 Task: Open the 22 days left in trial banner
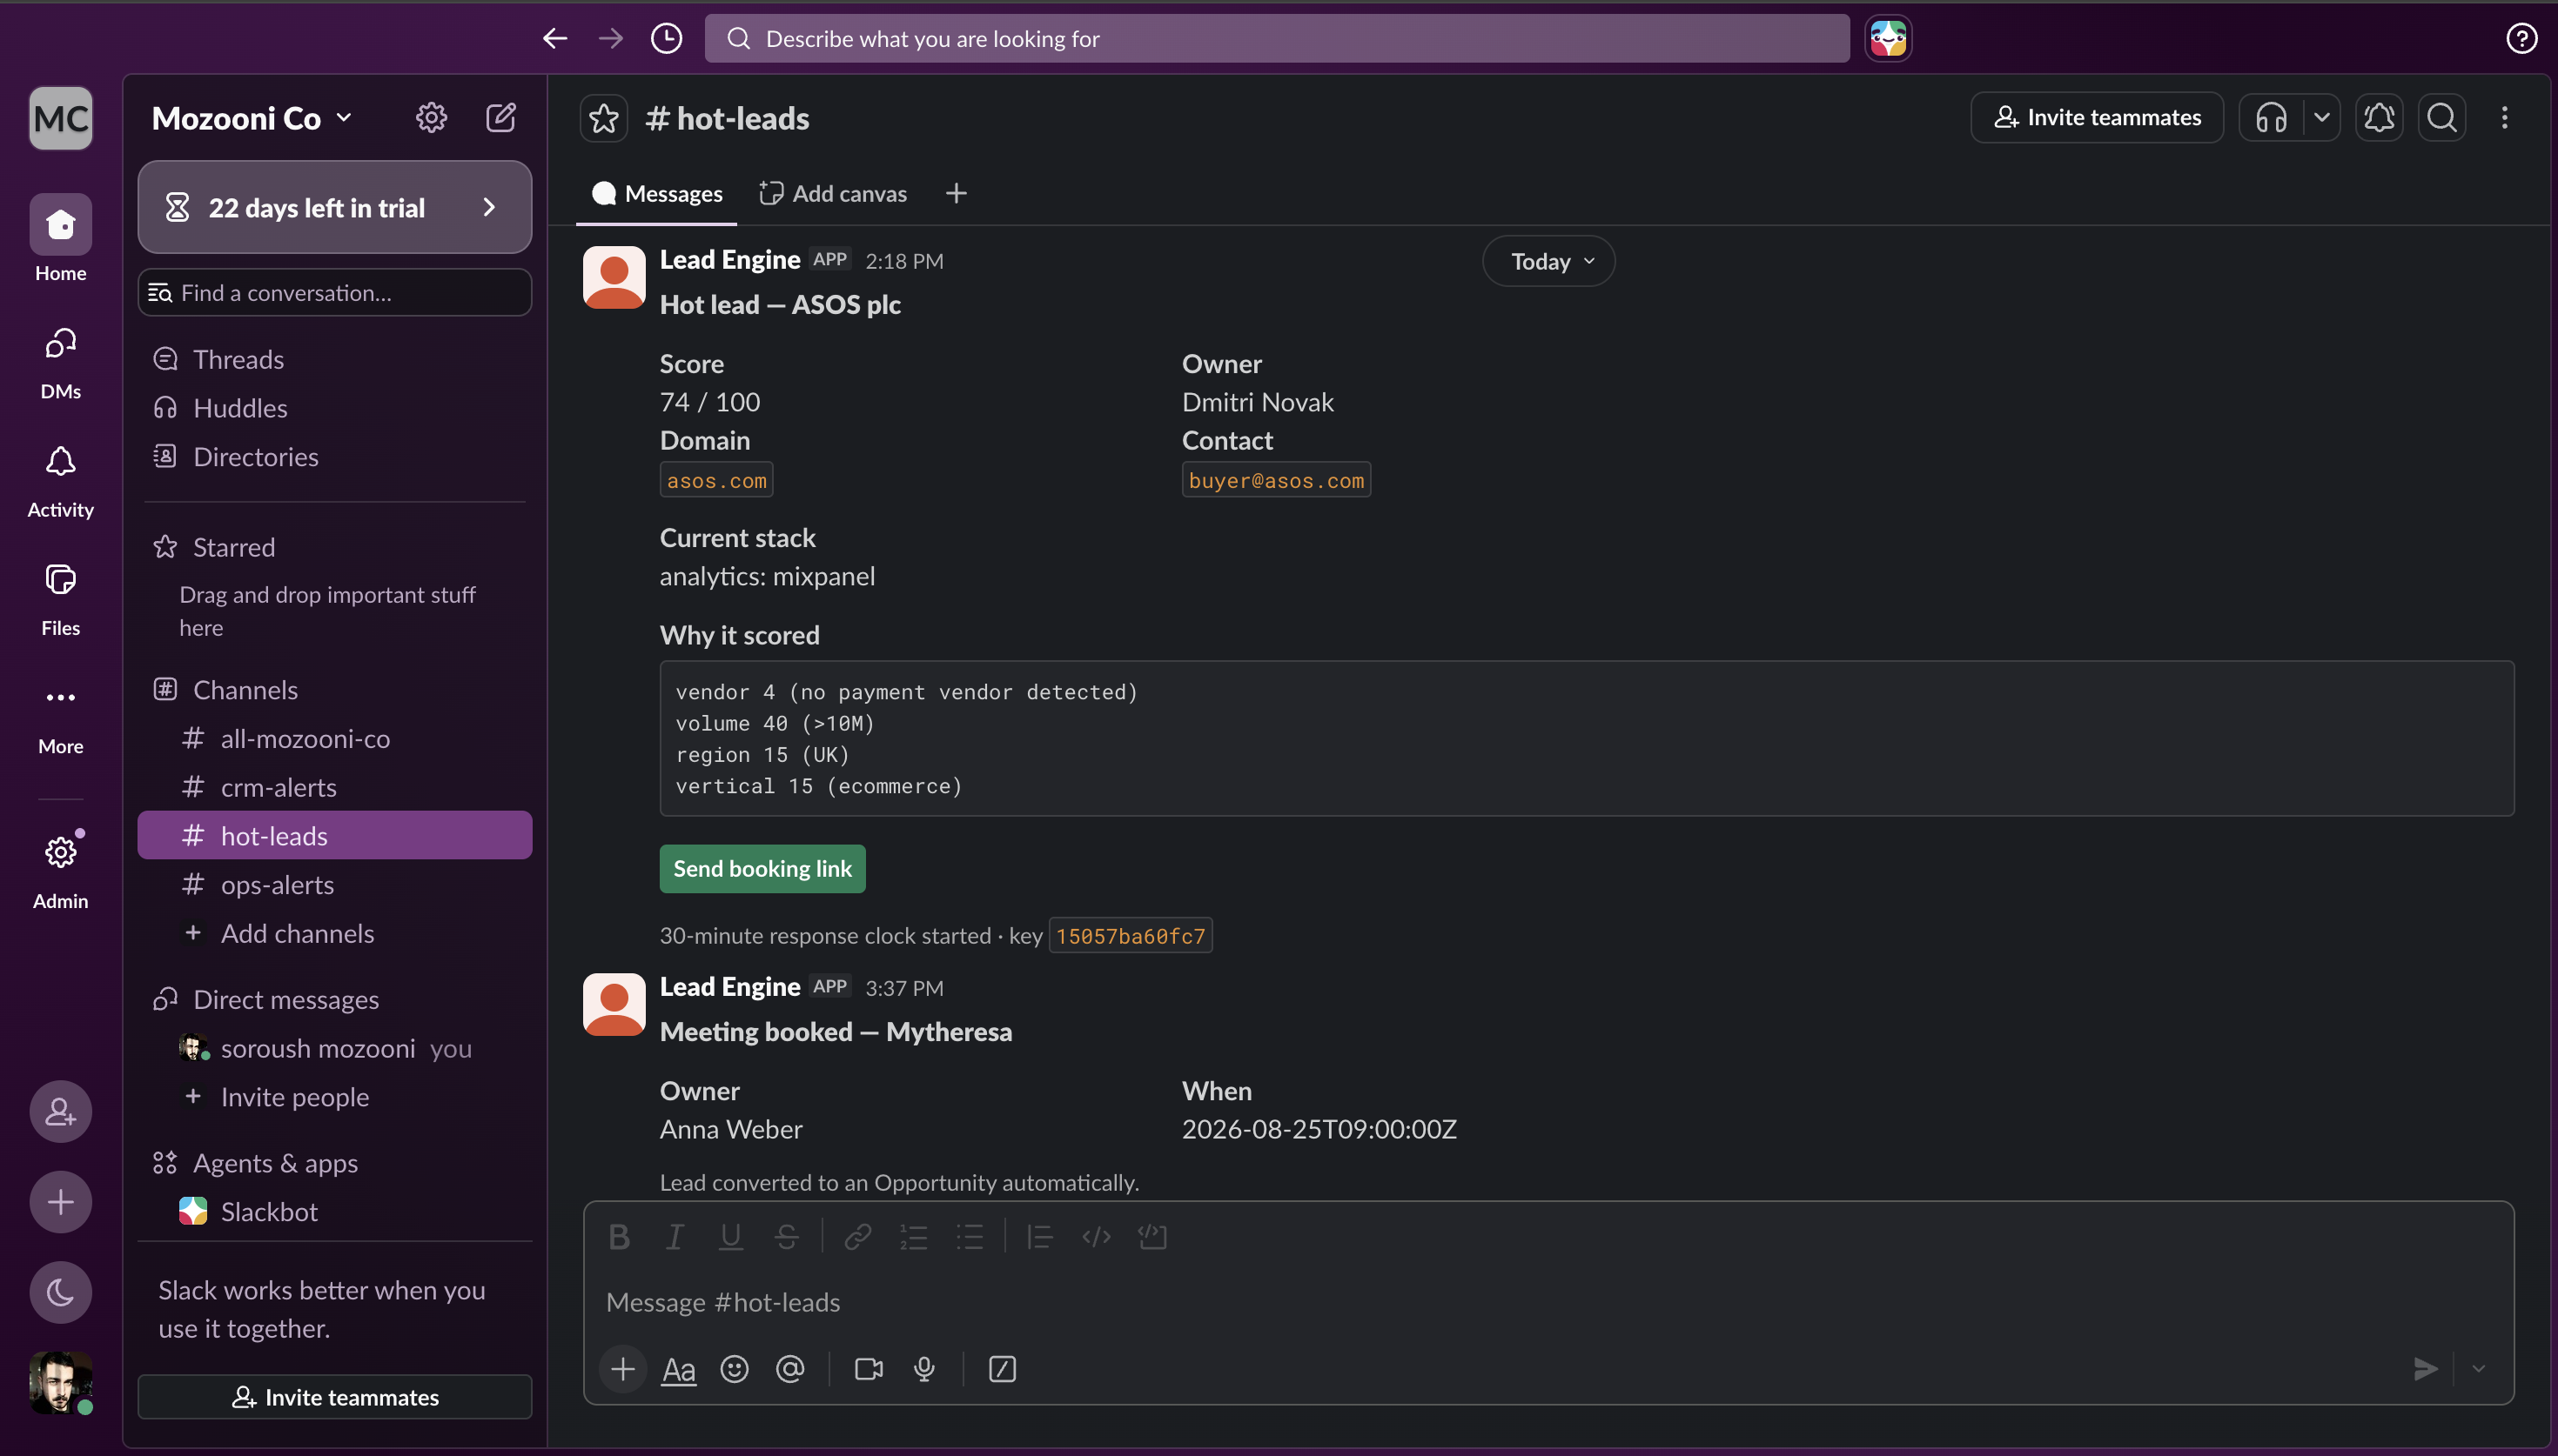click(x=334, y=207)
